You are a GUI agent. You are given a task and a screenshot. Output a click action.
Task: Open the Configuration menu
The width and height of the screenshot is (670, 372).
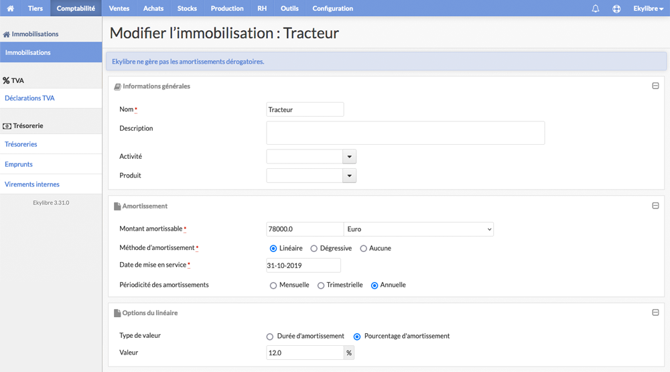332,8
